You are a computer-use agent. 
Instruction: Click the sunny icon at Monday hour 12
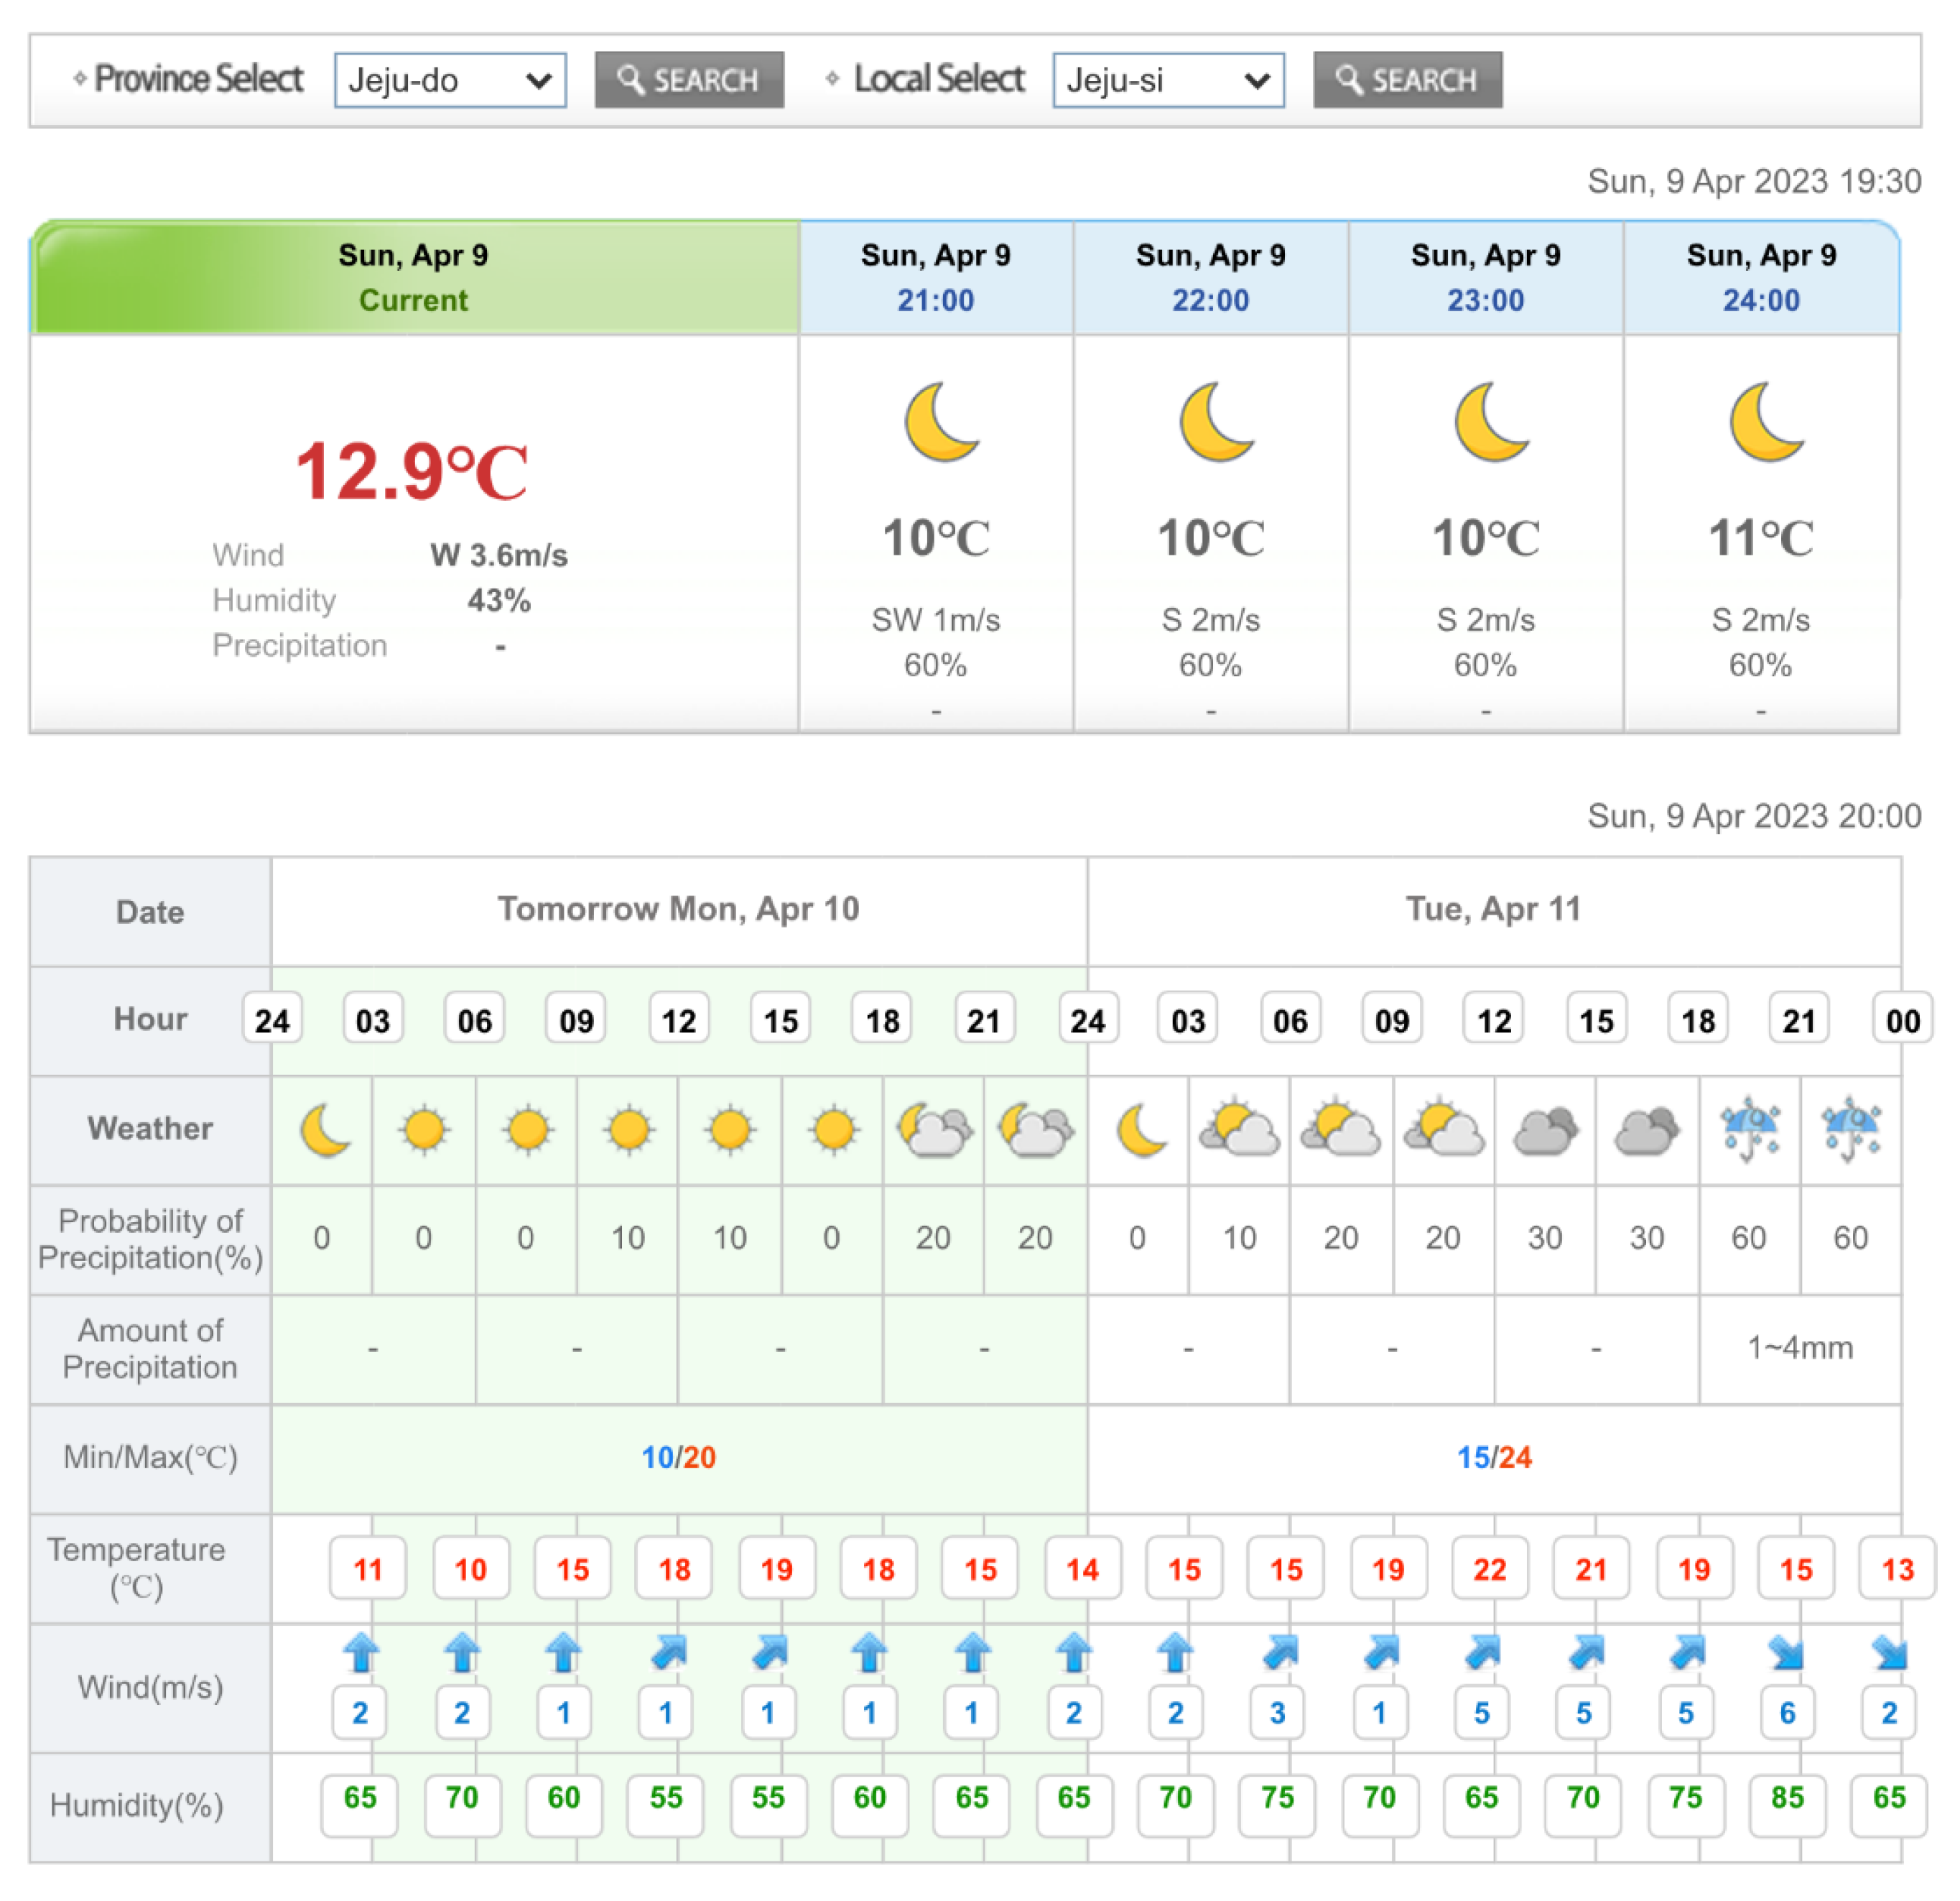tap(730, 1129)
